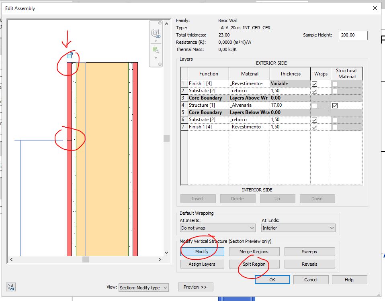Click the unlock padlock icon above the wall

pos(70,55)
